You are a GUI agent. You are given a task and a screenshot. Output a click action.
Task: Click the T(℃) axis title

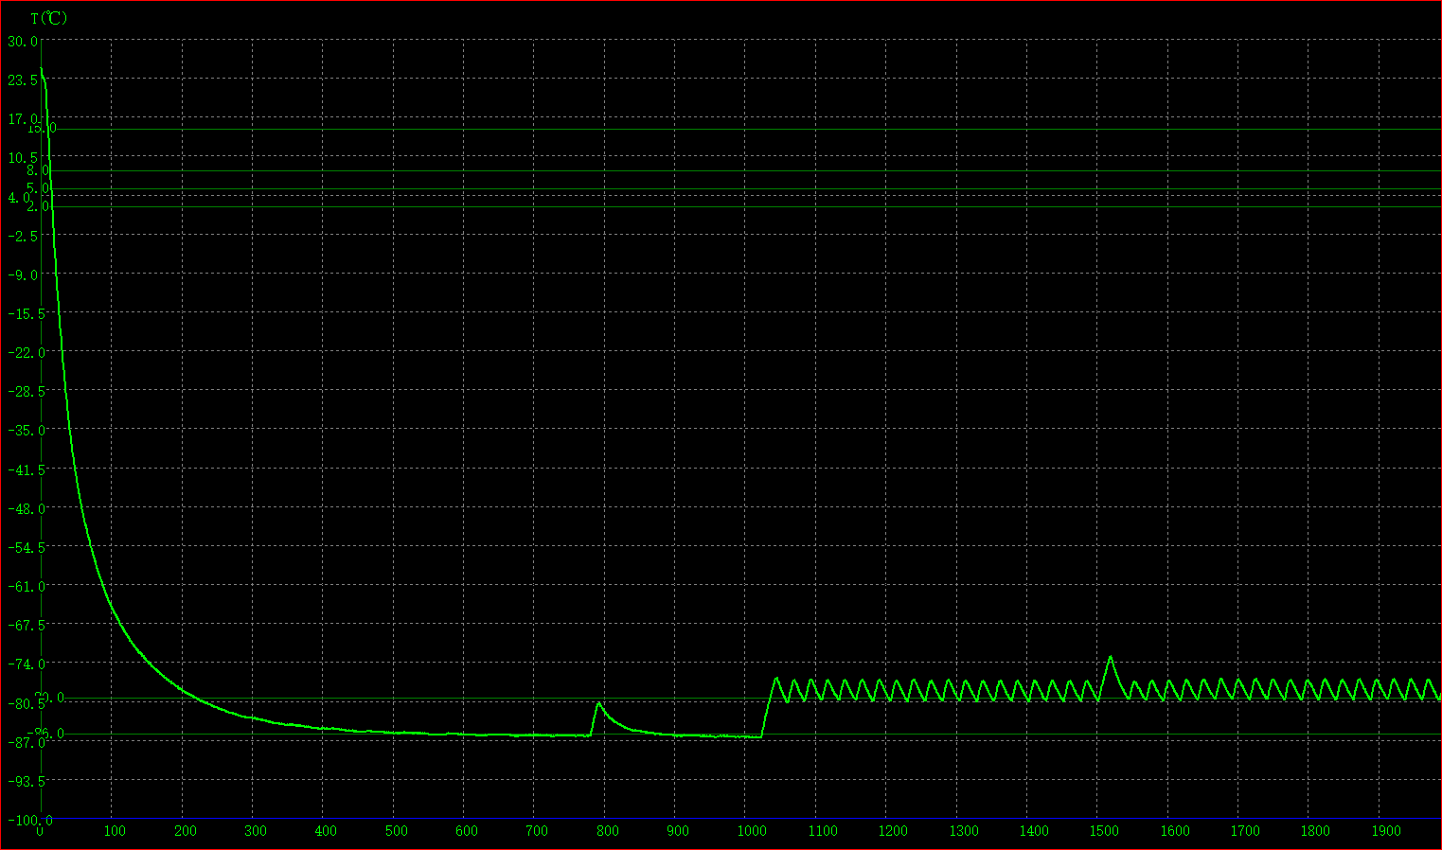coord(48,18)
